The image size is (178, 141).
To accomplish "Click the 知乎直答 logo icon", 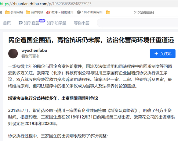I will click(x=20, y=23).
